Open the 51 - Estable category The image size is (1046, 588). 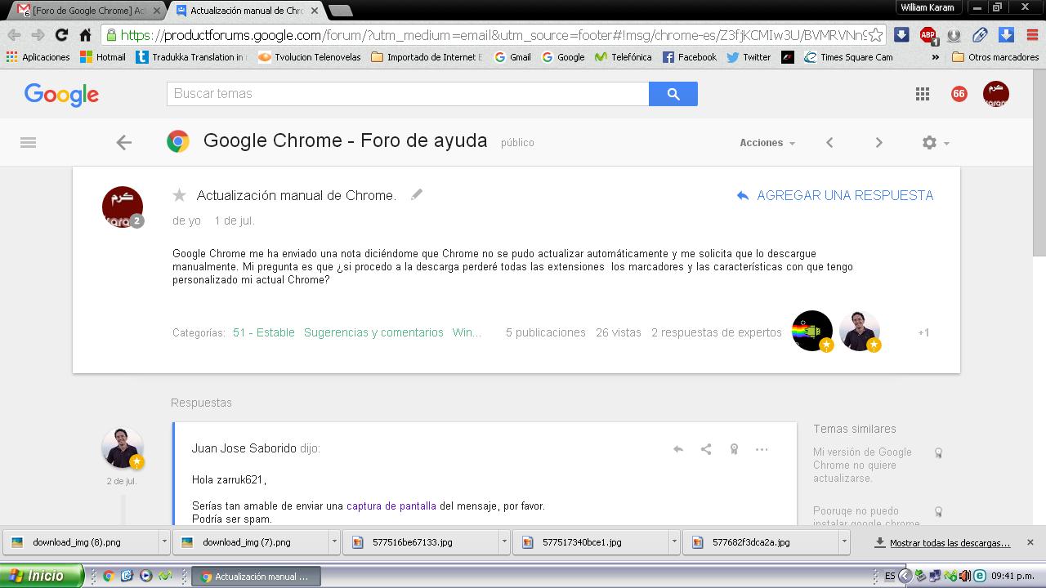pos(264,332)
